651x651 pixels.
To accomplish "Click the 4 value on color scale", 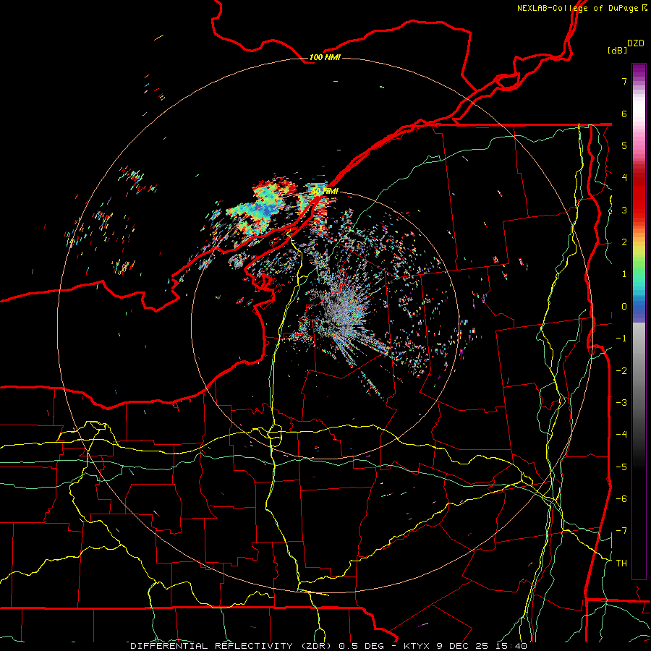I will 624,178.
